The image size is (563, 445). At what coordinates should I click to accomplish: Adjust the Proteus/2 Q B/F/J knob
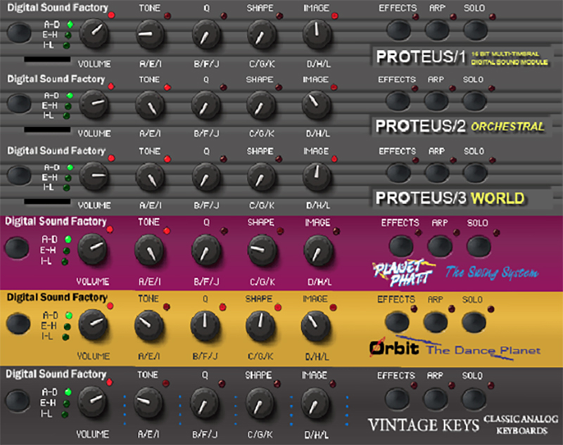point(205,105)
